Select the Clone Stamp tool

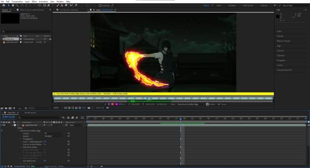62,5
